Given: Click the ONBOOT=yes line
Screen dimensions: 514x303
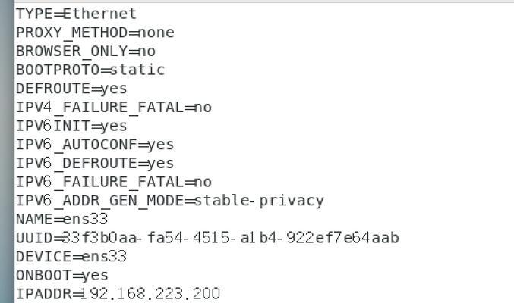Looking at the screenshot, I should click(x=62, y=275).
